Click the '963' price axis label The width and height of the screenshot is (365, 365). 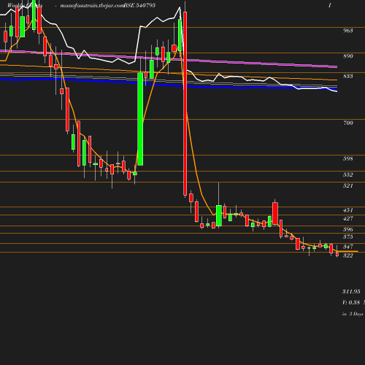coord(348,31)
